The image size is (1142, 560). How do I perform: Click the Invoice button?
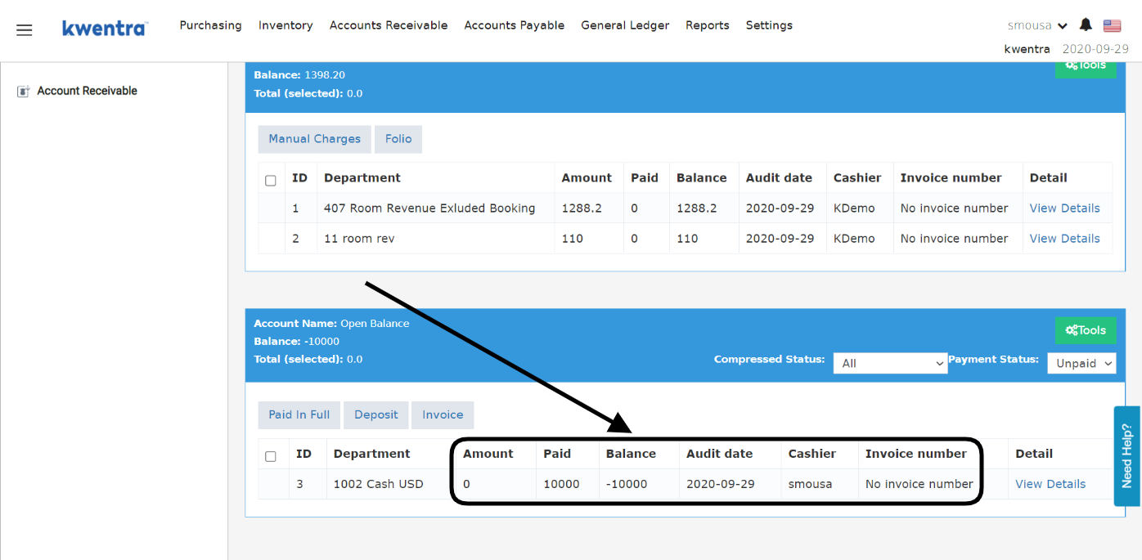(443, 414)
